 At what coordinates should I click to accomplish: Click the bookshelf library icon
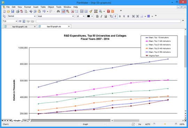[96, 11]
